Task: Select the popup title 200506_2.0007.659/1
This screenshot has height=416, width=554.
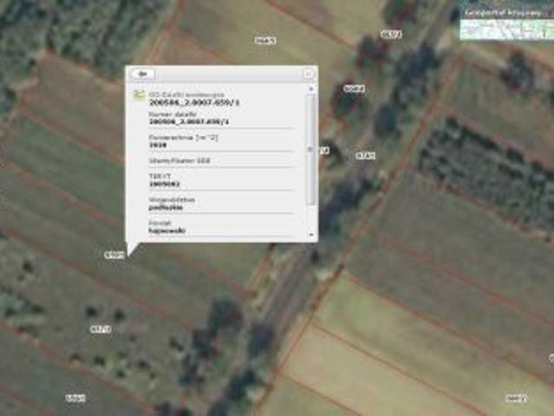Action: click(193, 102)
